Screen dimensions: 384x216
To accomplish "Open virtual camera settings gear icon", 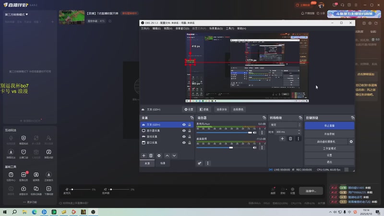I will (351, 142).
